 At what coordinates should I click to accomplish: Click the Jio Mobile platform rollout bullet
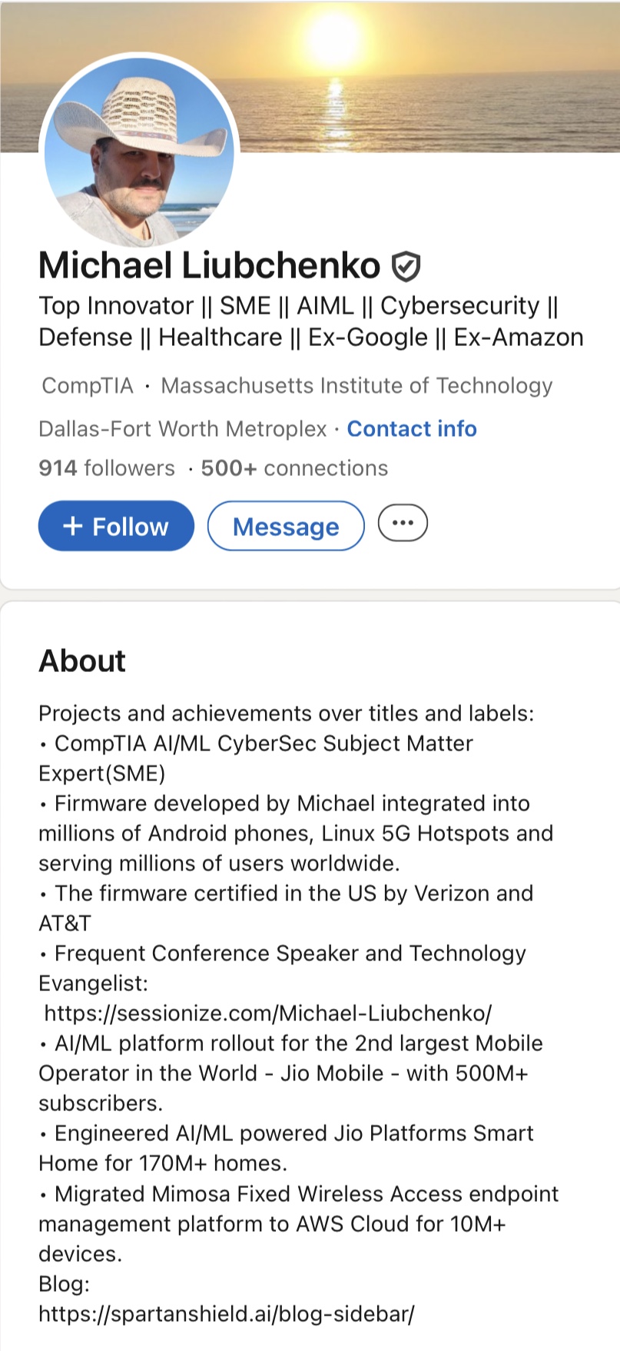pyautogui.click(x=290, y=1073)
